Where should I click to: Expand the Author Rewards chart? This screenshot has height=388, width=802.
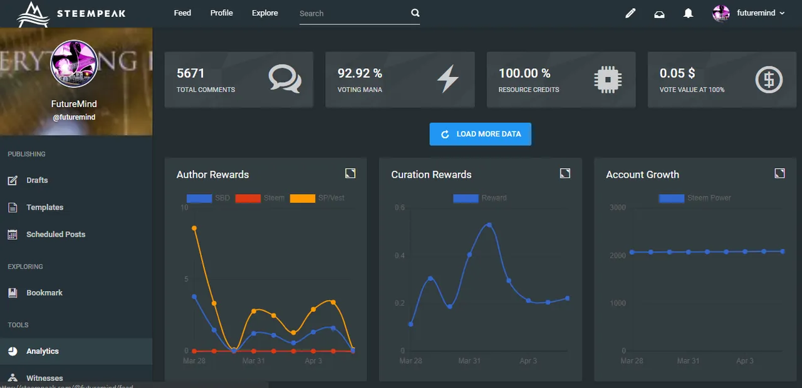pyautogui.click(x=350, y=173)
